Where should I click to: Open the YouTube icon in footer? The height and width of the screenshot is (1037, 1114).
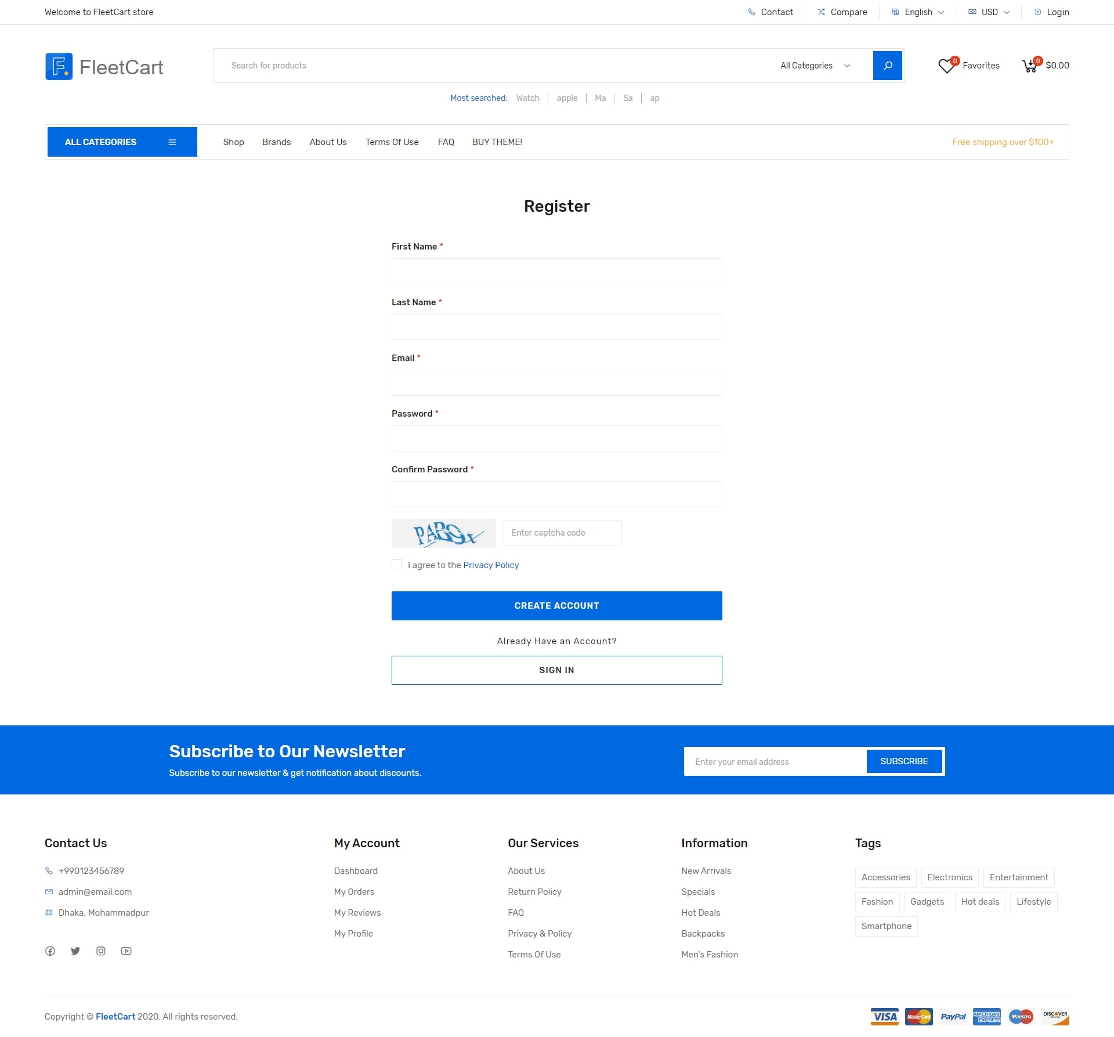click(126, 951)
